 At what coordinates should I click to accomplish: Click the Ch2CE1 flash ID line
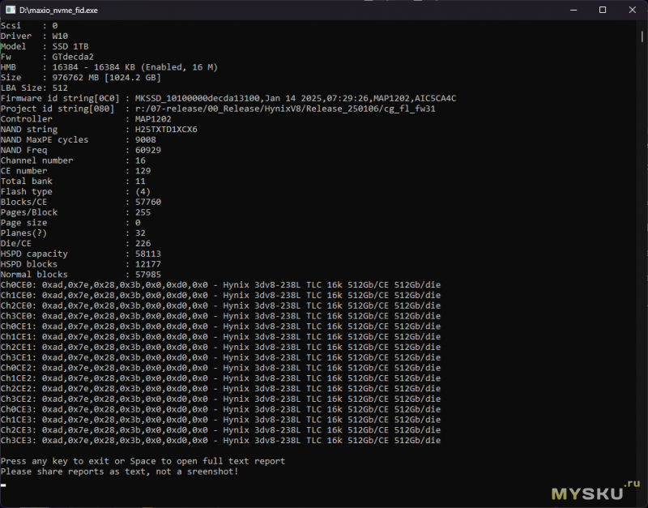pos(220,347)
